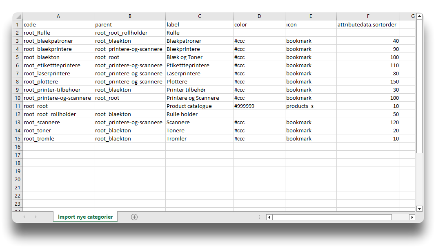Click the horizontal scrollbar right arrow

pyautogui.click(x=412, y=217)
